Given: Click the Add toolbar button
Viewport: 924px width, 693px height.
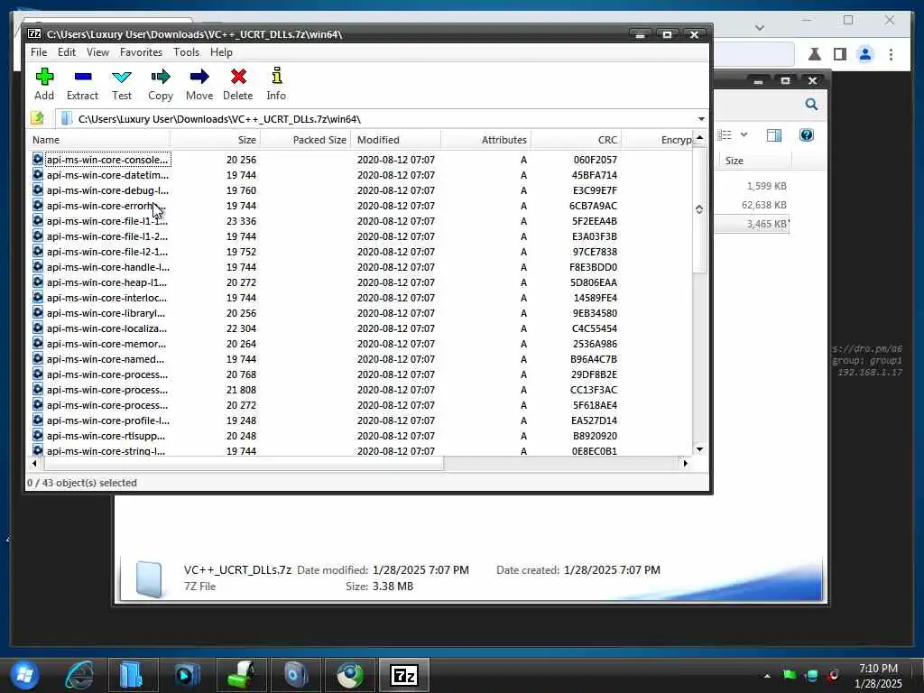Looking at the screenshot, I should [44, 84].
